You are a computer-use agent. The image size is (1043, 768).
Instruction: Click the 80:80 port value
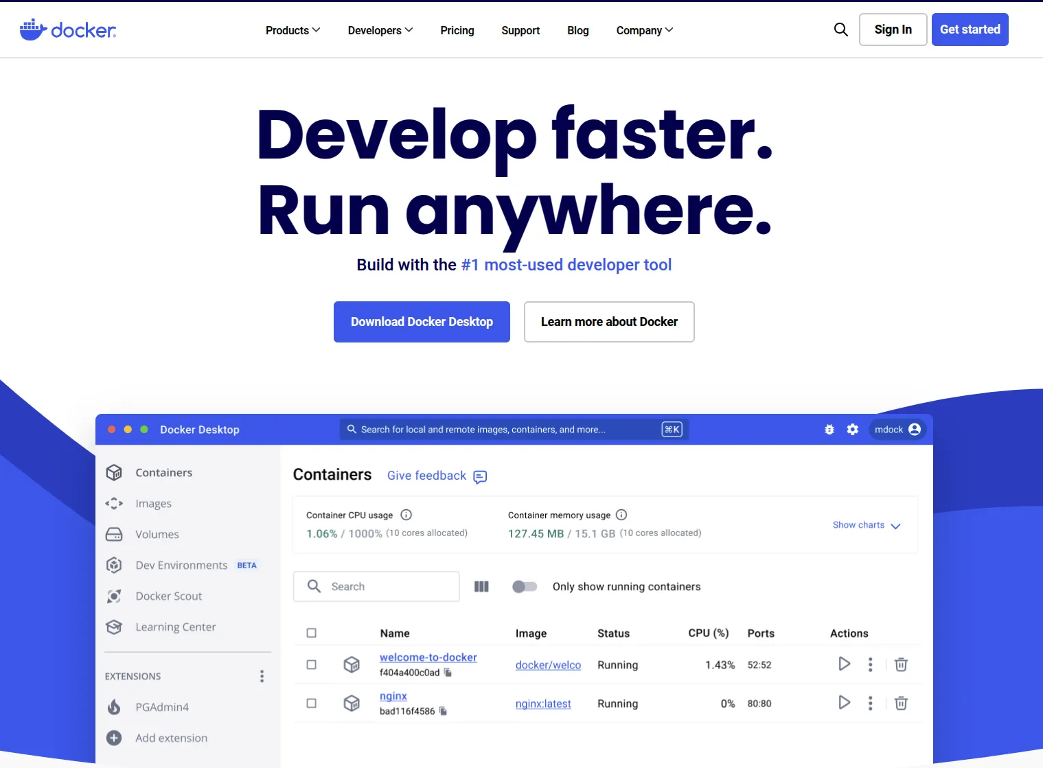[759, 703]
